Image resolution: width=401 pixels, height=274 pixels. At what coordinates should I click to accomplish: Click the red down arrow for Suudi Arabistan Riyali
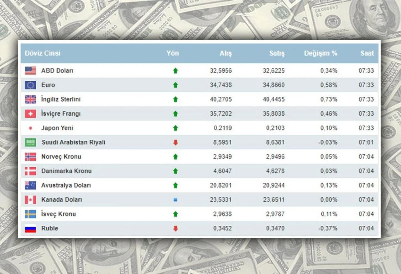(175, 142)
